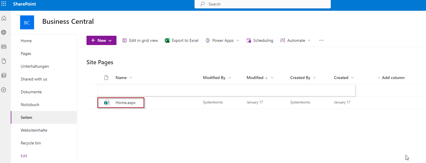Open the app launcher waffle icon

[x=4, y=4]
